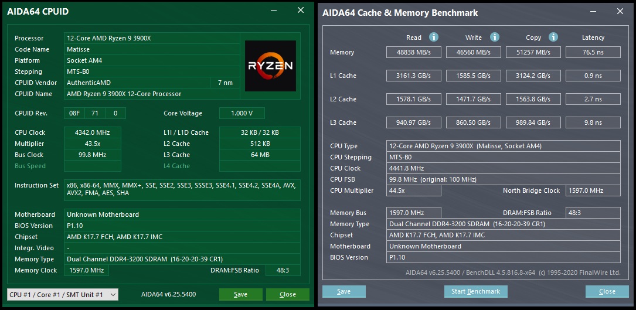Select the Memory Latency value field
Viewport: 636px width, 310px height.
pyautogui.click(x=593, y=52)
